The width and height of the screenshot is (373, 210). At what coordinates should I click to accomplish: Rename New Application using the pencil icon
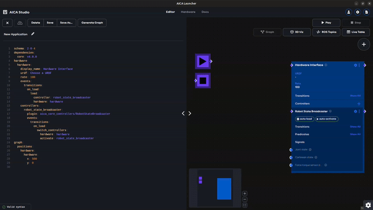pyautogui.click(x=33, y=34)
